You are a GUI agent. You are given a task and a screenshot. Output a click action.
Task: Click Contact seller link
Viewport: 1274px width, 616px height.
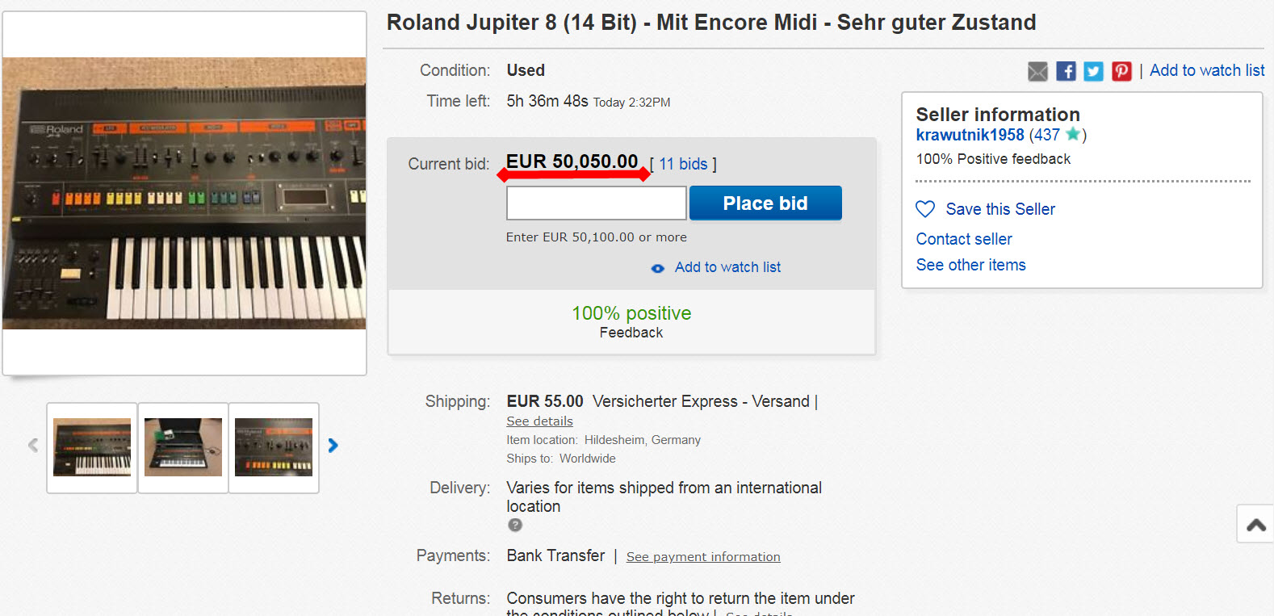(x=964, y=239)
